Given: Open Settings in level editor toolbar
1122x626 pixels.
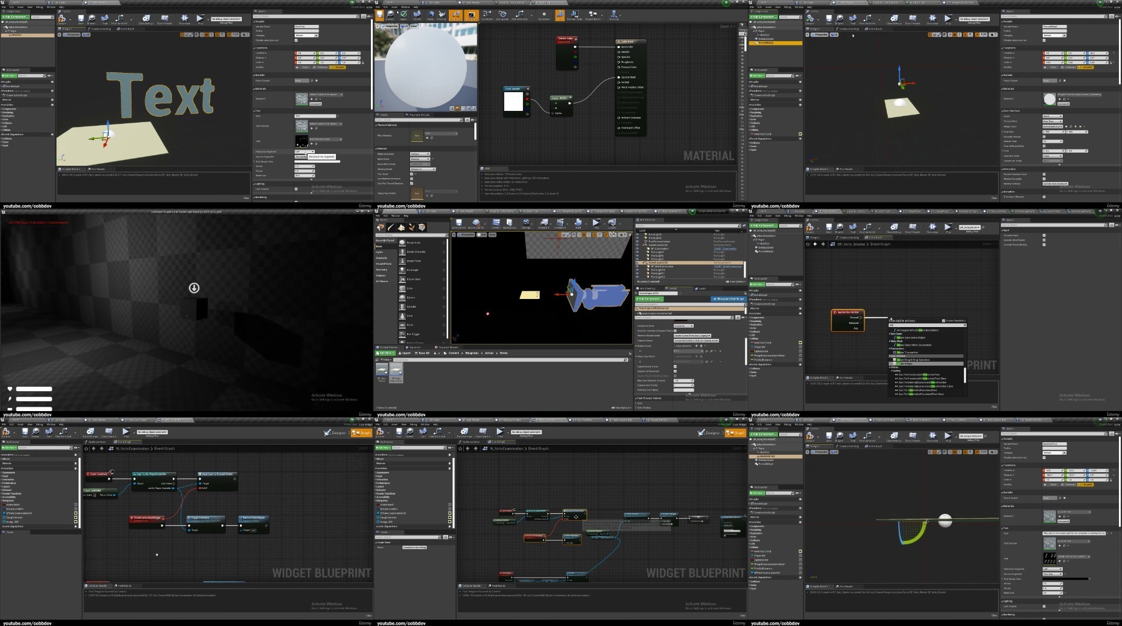Looking at the screenshot, I should tap(526, 224).
